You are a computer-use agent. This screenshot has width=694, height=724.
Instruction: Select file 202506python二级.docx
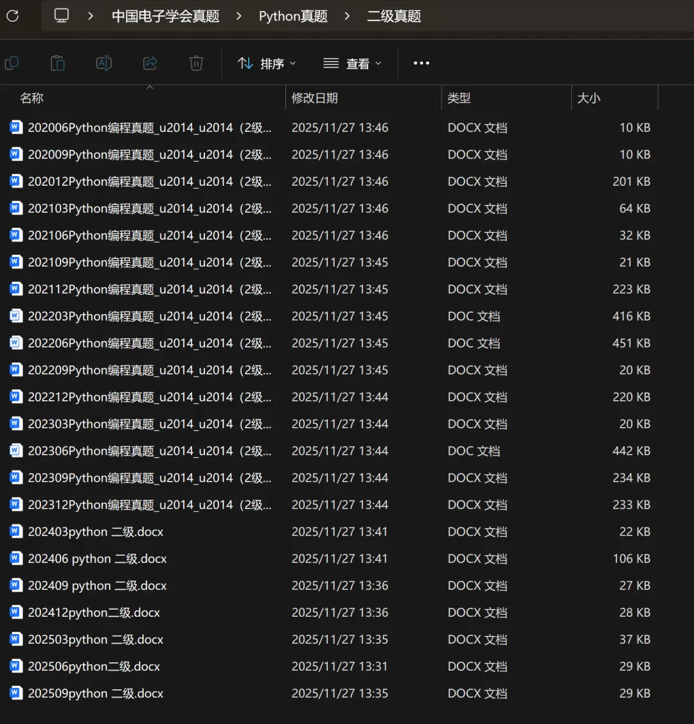click(94, 666)
